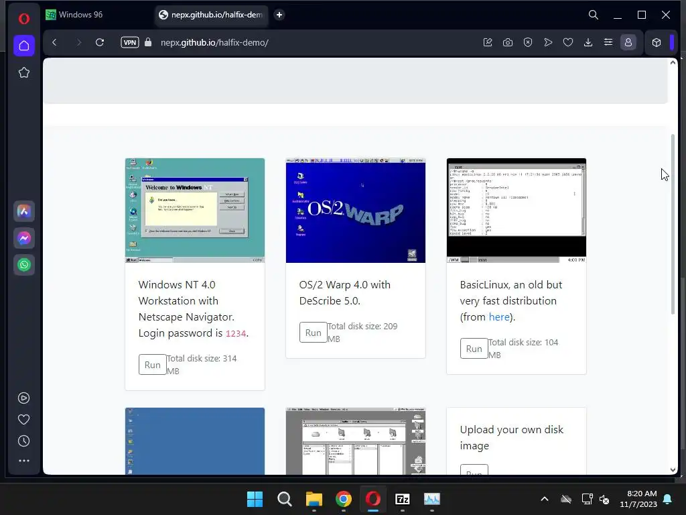Open extensions cube icon
The width and height of the screenshot is (686, 515).
tap(657, 42)
